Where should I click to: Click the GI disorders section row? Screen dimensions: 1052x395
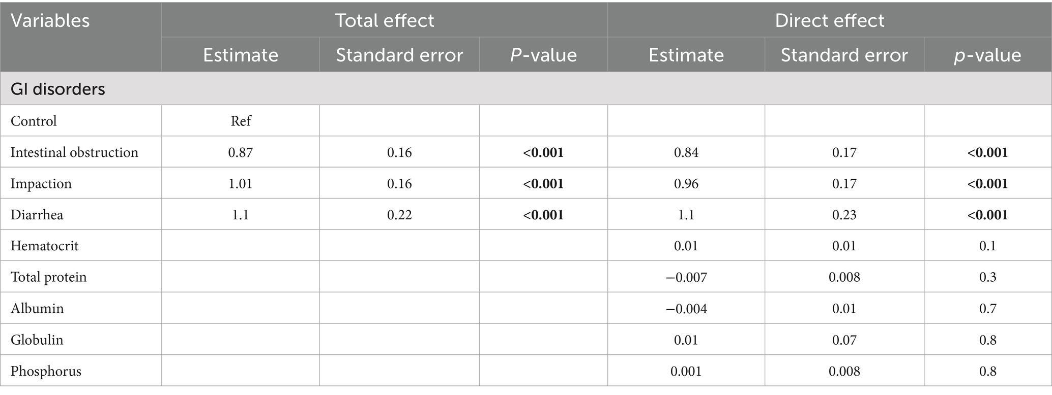pyautogui.click(x=57, y=89)
